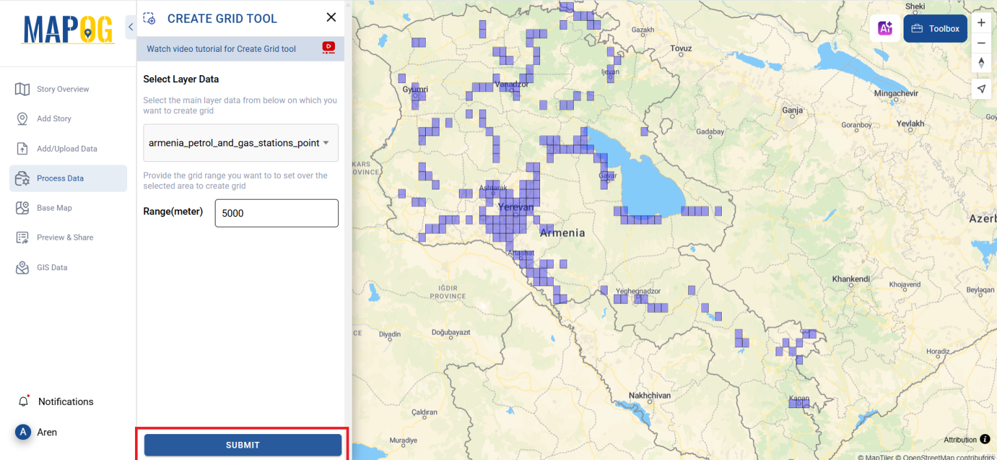The width and height of the screenshot is (997, 460).
Task: Open the Toolbox
Action: click(935, 29)
